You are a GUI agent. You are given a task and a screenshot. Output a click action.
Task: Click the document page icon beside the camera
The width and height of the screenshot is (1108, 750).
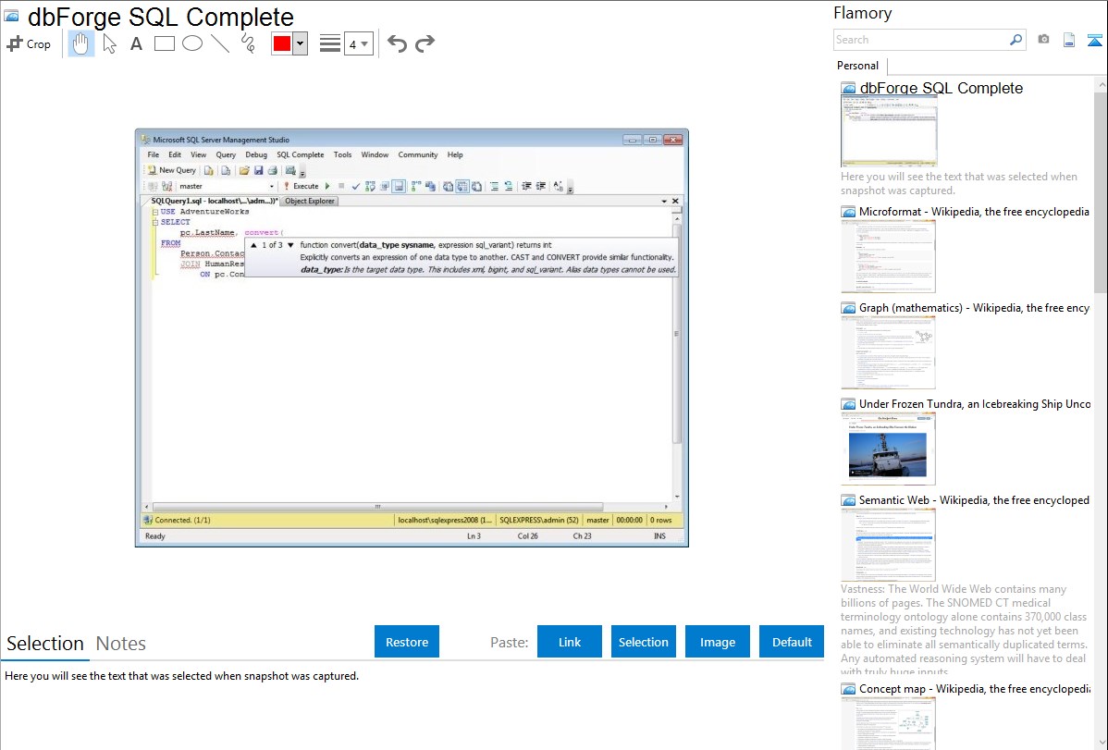(x=1069, y=40)
